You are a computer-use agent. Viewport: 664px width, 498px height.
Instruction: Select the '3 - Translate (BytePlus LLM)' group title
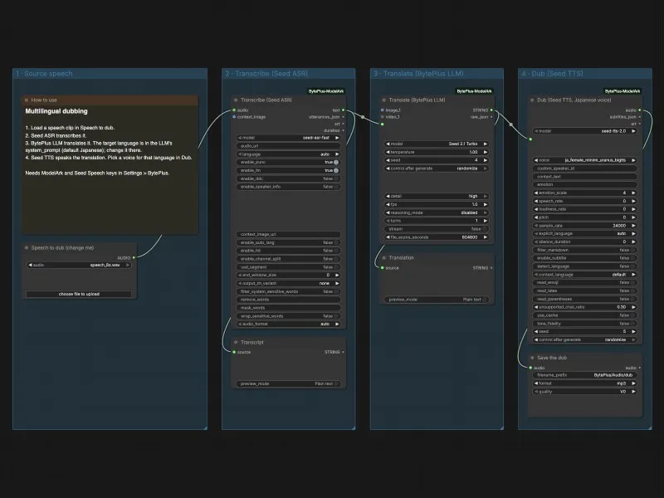click(x=418, y=74)
